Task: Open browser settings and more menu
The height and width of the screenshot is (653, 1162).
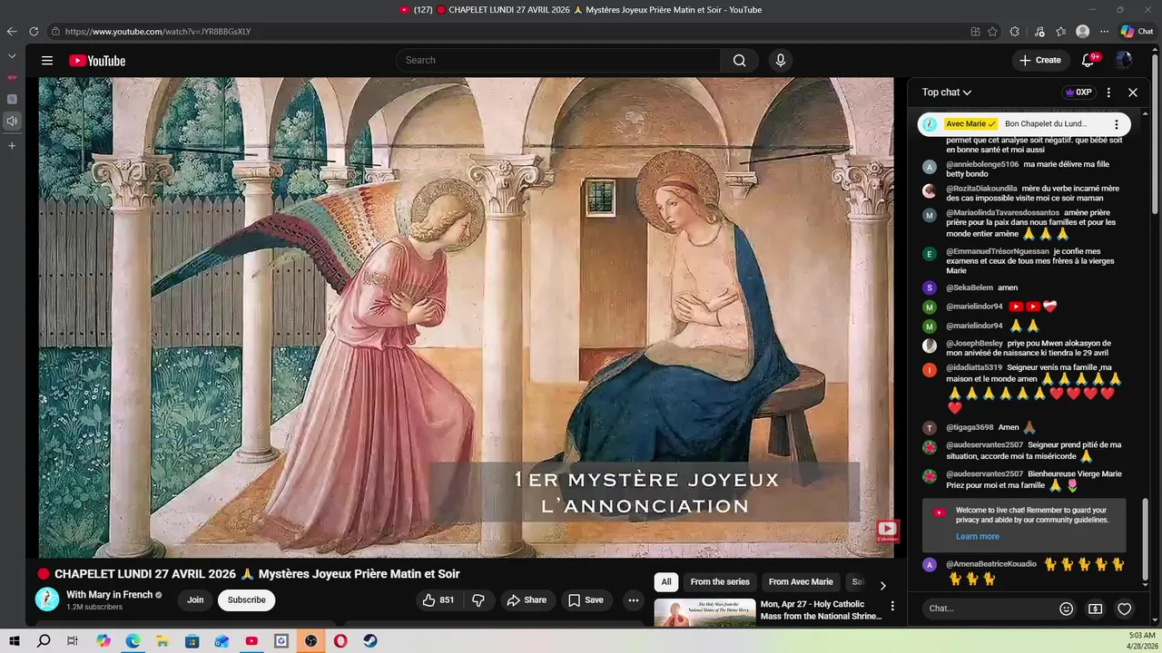Action: coord(1105,31)
